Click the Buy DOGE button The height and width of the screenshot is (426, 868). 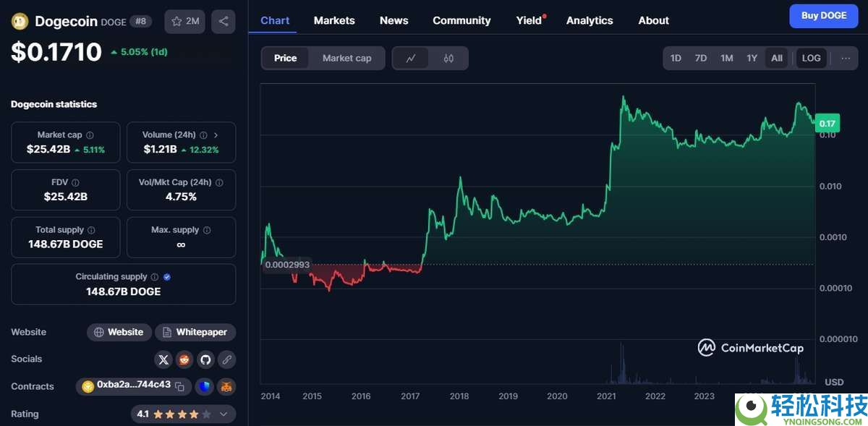(823, 16)
